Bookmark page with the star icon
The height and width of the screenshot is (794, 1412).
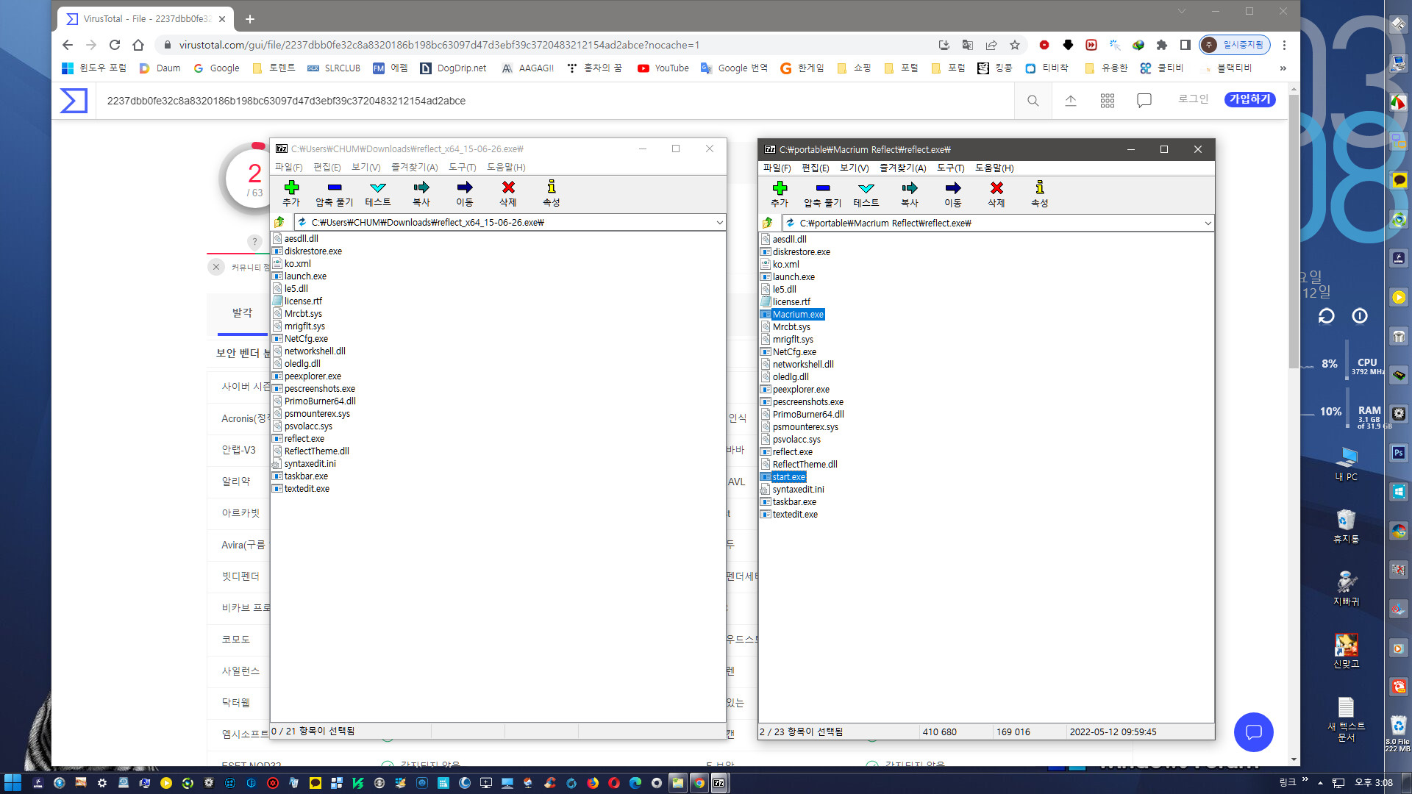1015,45
